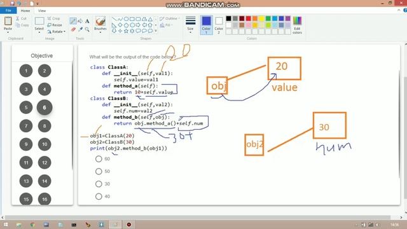407x229 pixels.
Task: Choose the Rectangle shape
Action: tap(132, 19)
